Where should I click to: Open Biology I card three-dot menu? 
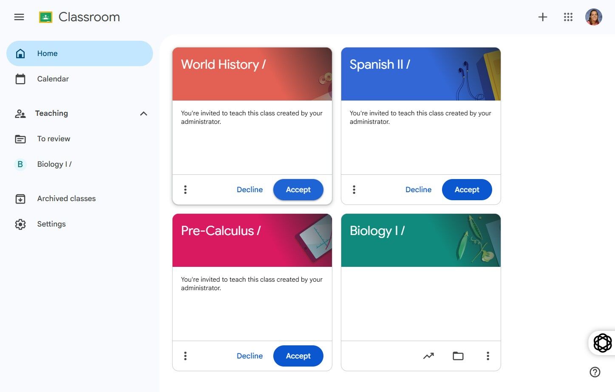[x=488, y=356]
